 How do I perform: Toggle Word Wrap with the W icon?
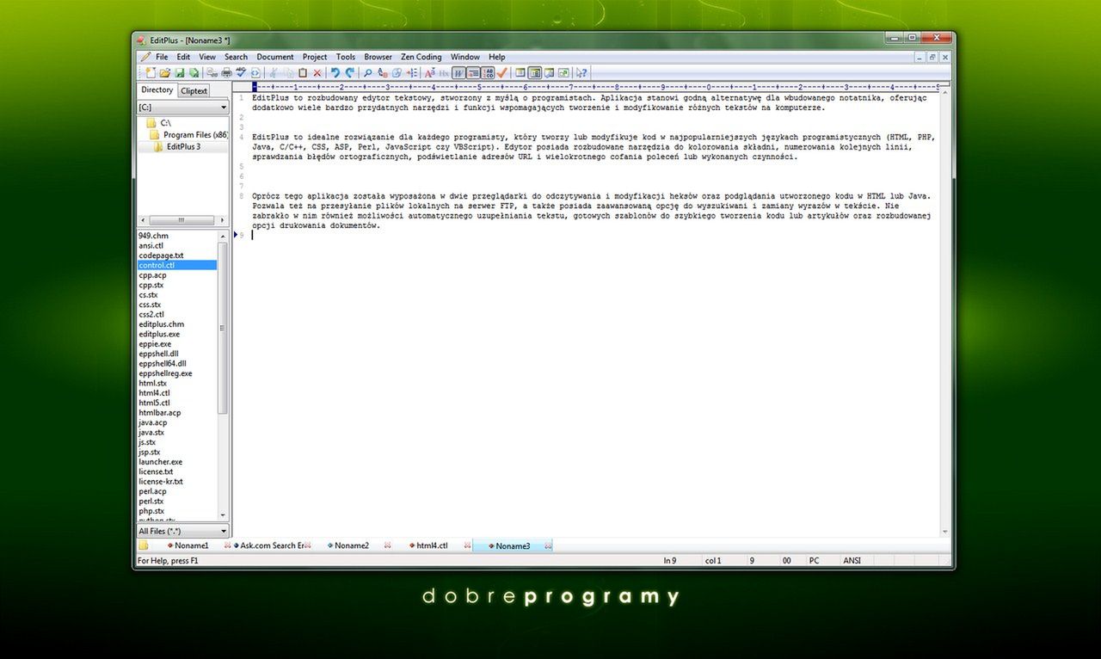pos(458,73)
